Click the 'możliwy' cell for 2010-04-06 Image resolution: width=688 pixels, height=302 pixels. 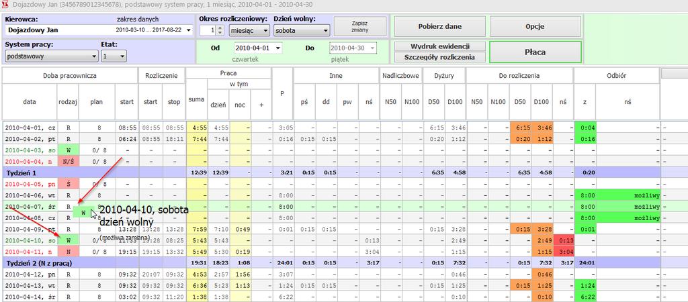(x=628, y=195)
